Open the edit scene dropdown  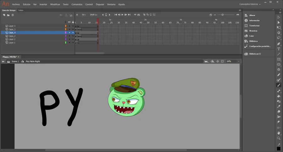206,61
